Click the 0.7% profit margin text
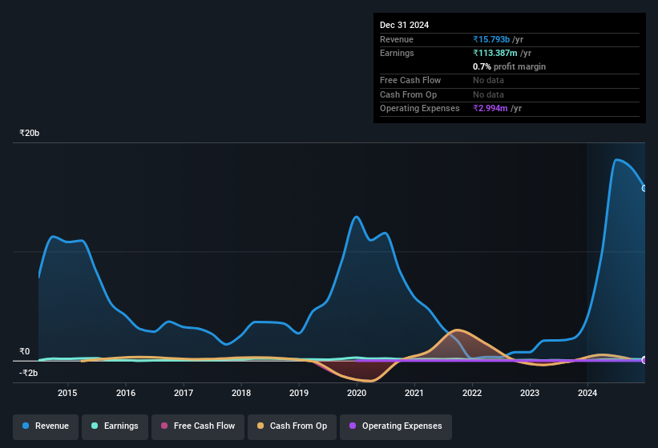The height and width of the screenshot is (448, 658). click(x=509, y=66)
